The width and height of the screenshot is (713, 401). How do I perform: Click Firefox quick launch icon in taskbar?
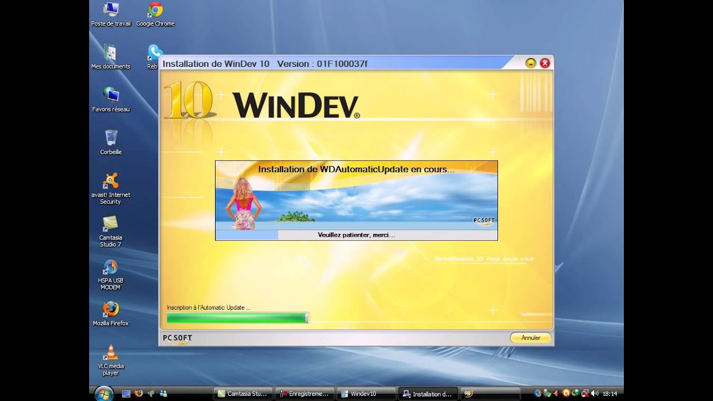(x=139, y=393)
